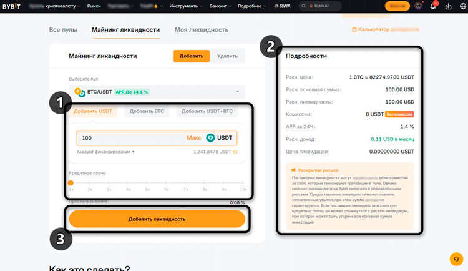This screenshot has width=468, height=271.
Task: Click the leverage slider handle at 1x
Action: click(71, 183)
